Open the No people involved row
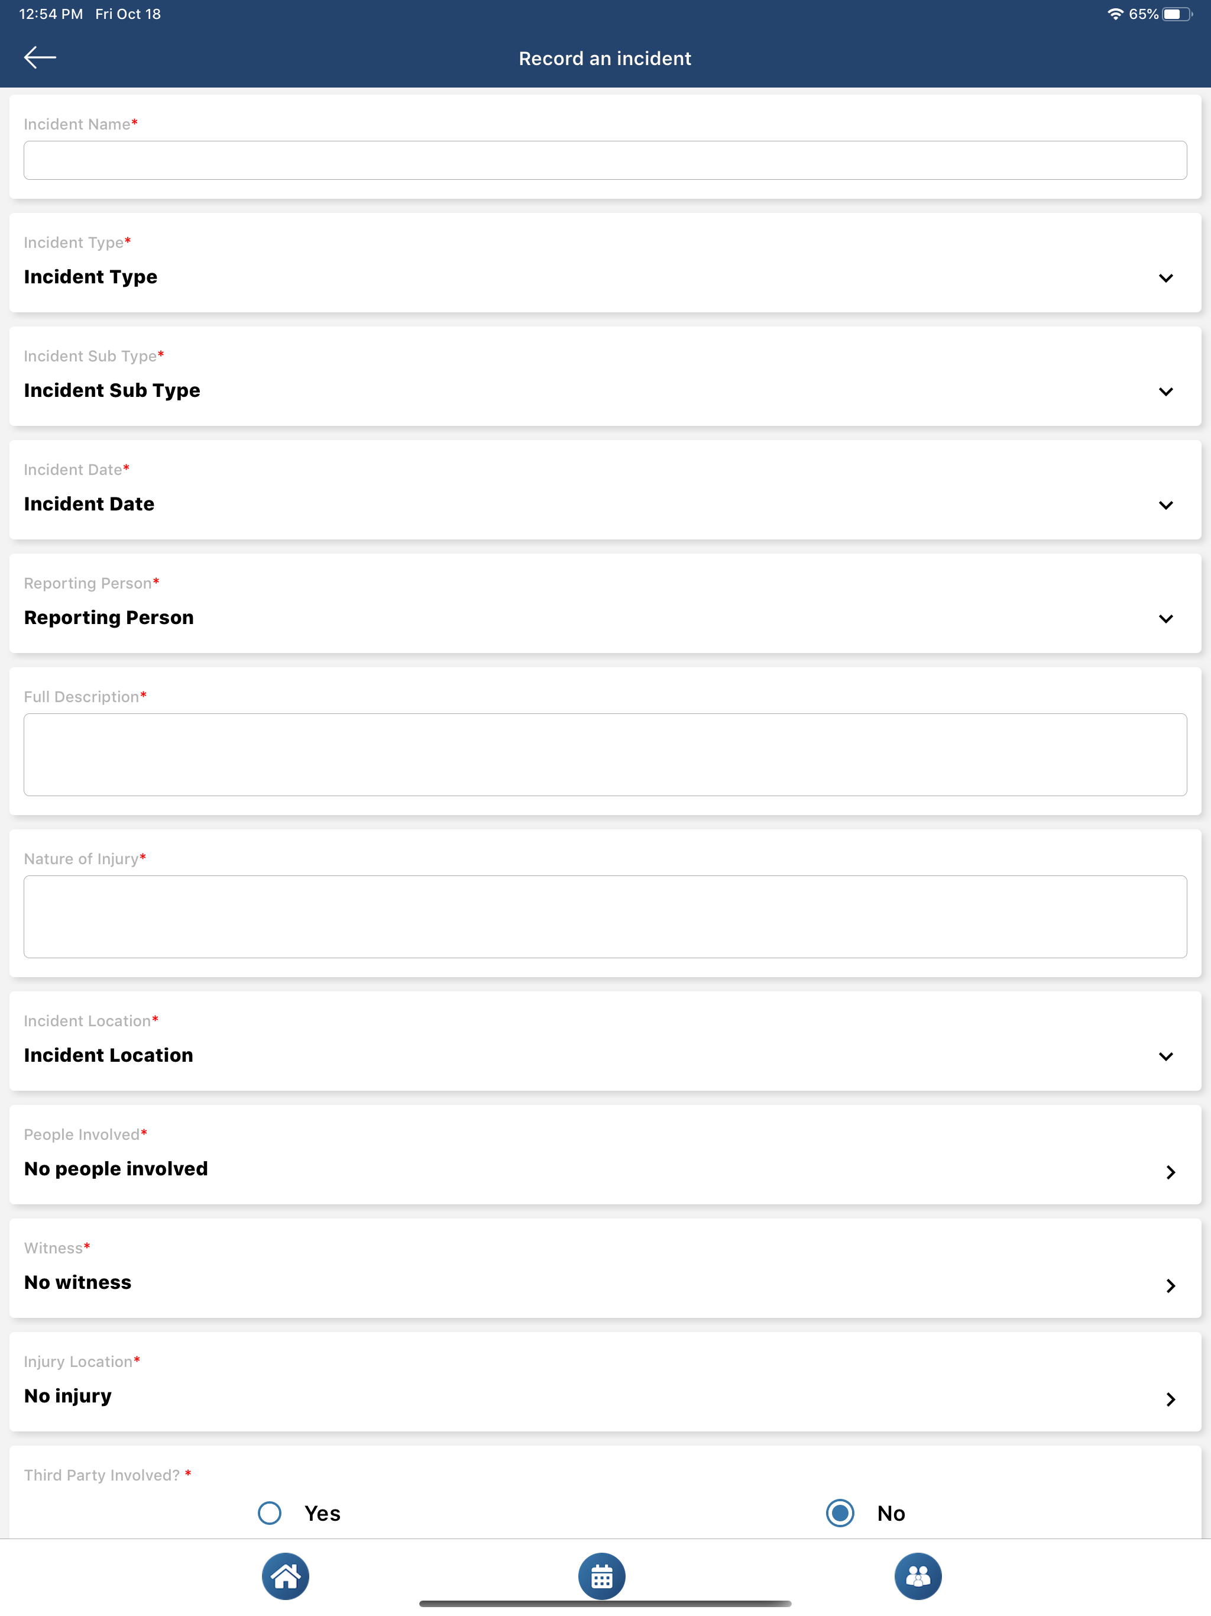Viewport: 1211px width, 1616px height. click(x=605, y=1155)
